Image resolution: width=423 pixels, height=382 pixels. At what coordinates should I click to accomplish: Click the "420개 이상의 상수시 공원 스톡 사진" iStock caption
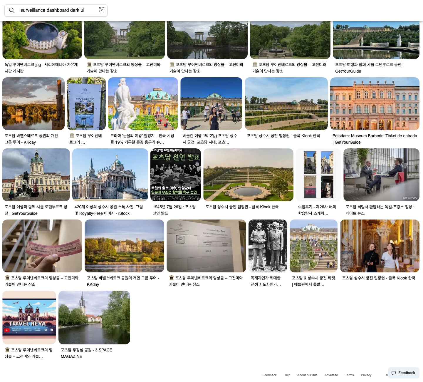point(109,210)
